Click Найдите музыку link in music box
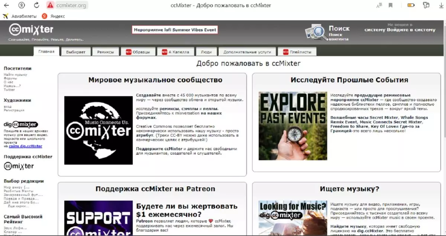 (348, 227)
